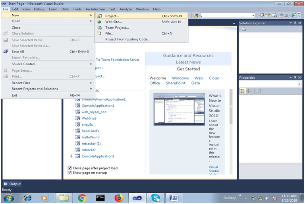The image size is (305, 204).
Task: Click Close in the File menu
Action: 48,28
